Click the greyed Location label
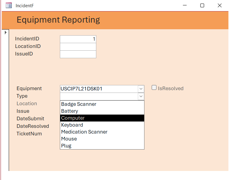The height and width of the screenshot is (180, 229). tap(27, 103)
